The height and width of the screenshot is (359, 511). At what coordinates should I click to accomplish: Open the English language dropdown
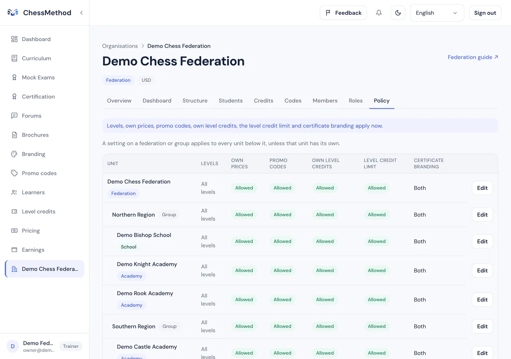pos(437,13)
